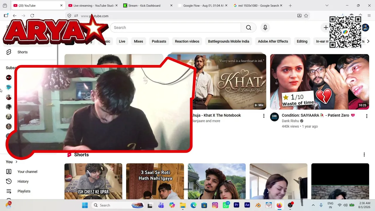Image resolution: width=375 pixels, height=211 pixels.
Task: Switch to red 1920x1080 Google Search tab
Action: point(258,6)
